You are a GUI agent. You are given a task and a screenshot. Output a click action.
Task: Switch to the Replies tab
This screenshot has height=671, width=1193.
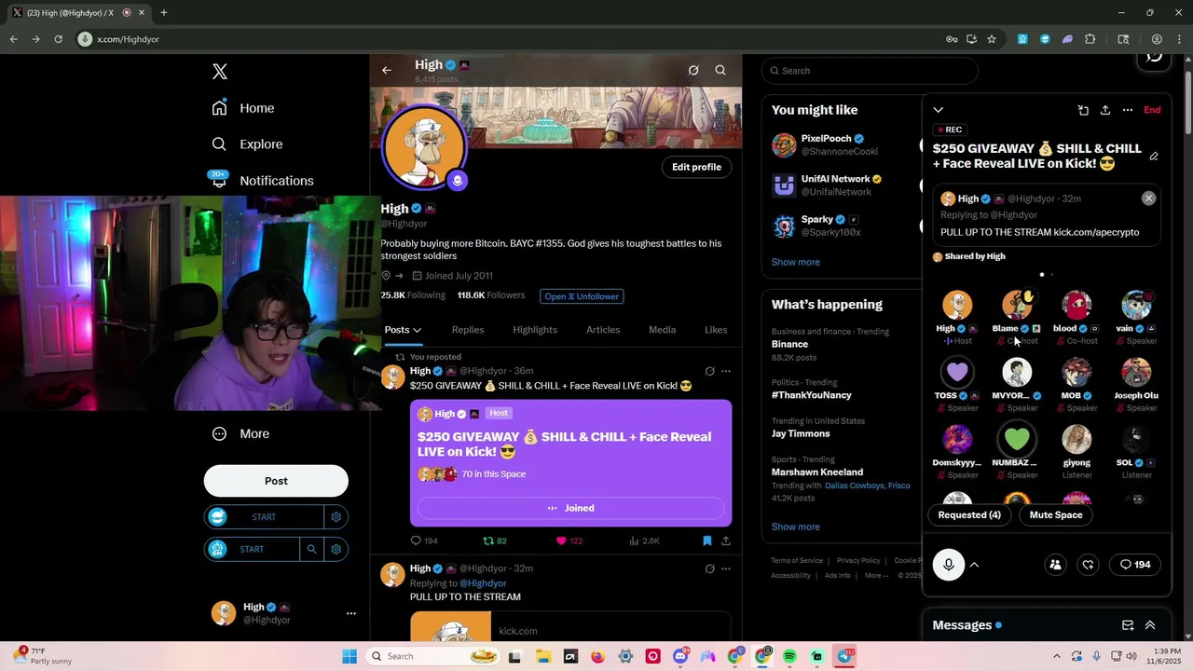[468, 330]
